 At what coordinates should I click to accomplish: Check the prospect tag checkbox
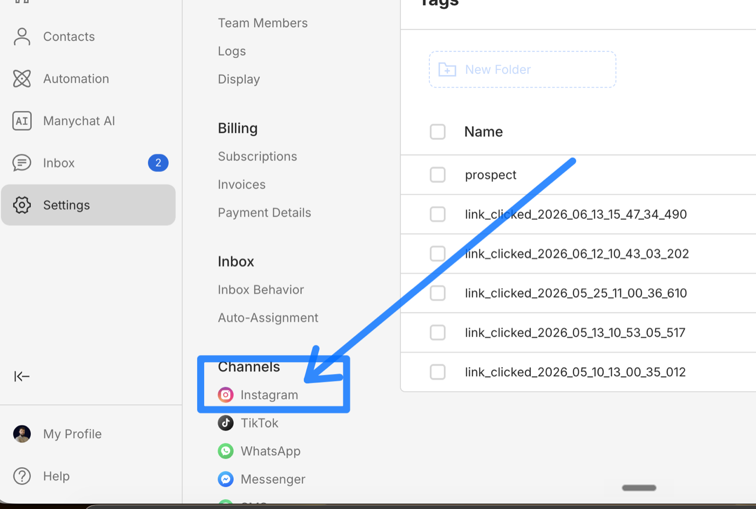tap(437, 175)
